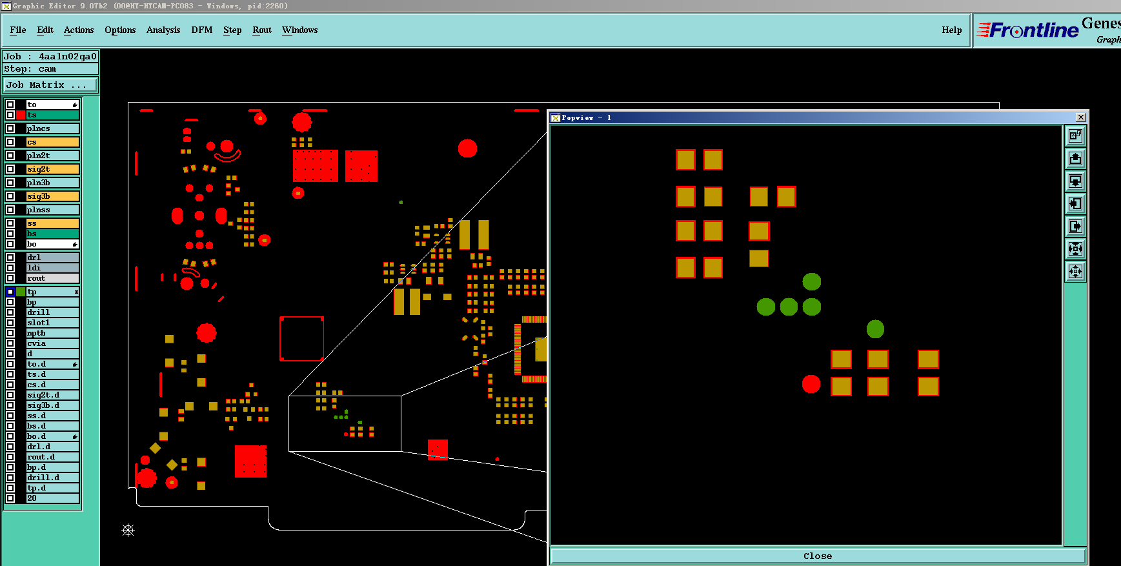The width and height of the screenshot is (1121, 566).
Task: Click the green color swatch of layer tp
Action: tap(21, 292)
